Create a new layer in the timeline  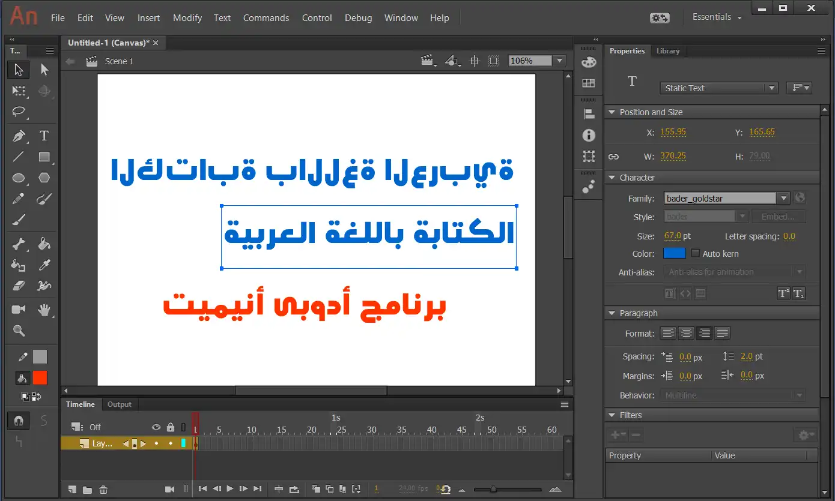[x=72, y=490]
